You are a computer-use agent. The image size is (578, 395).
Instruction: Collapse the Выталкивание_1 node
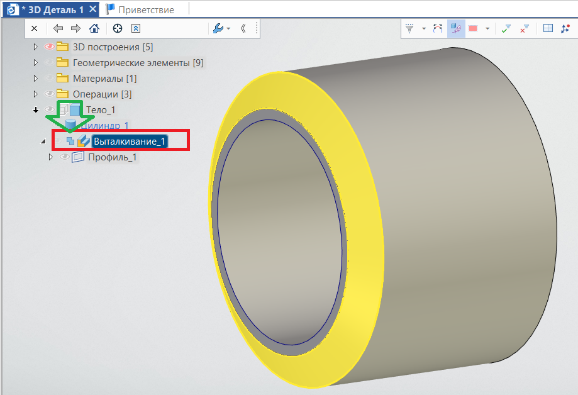pos(43,142)
